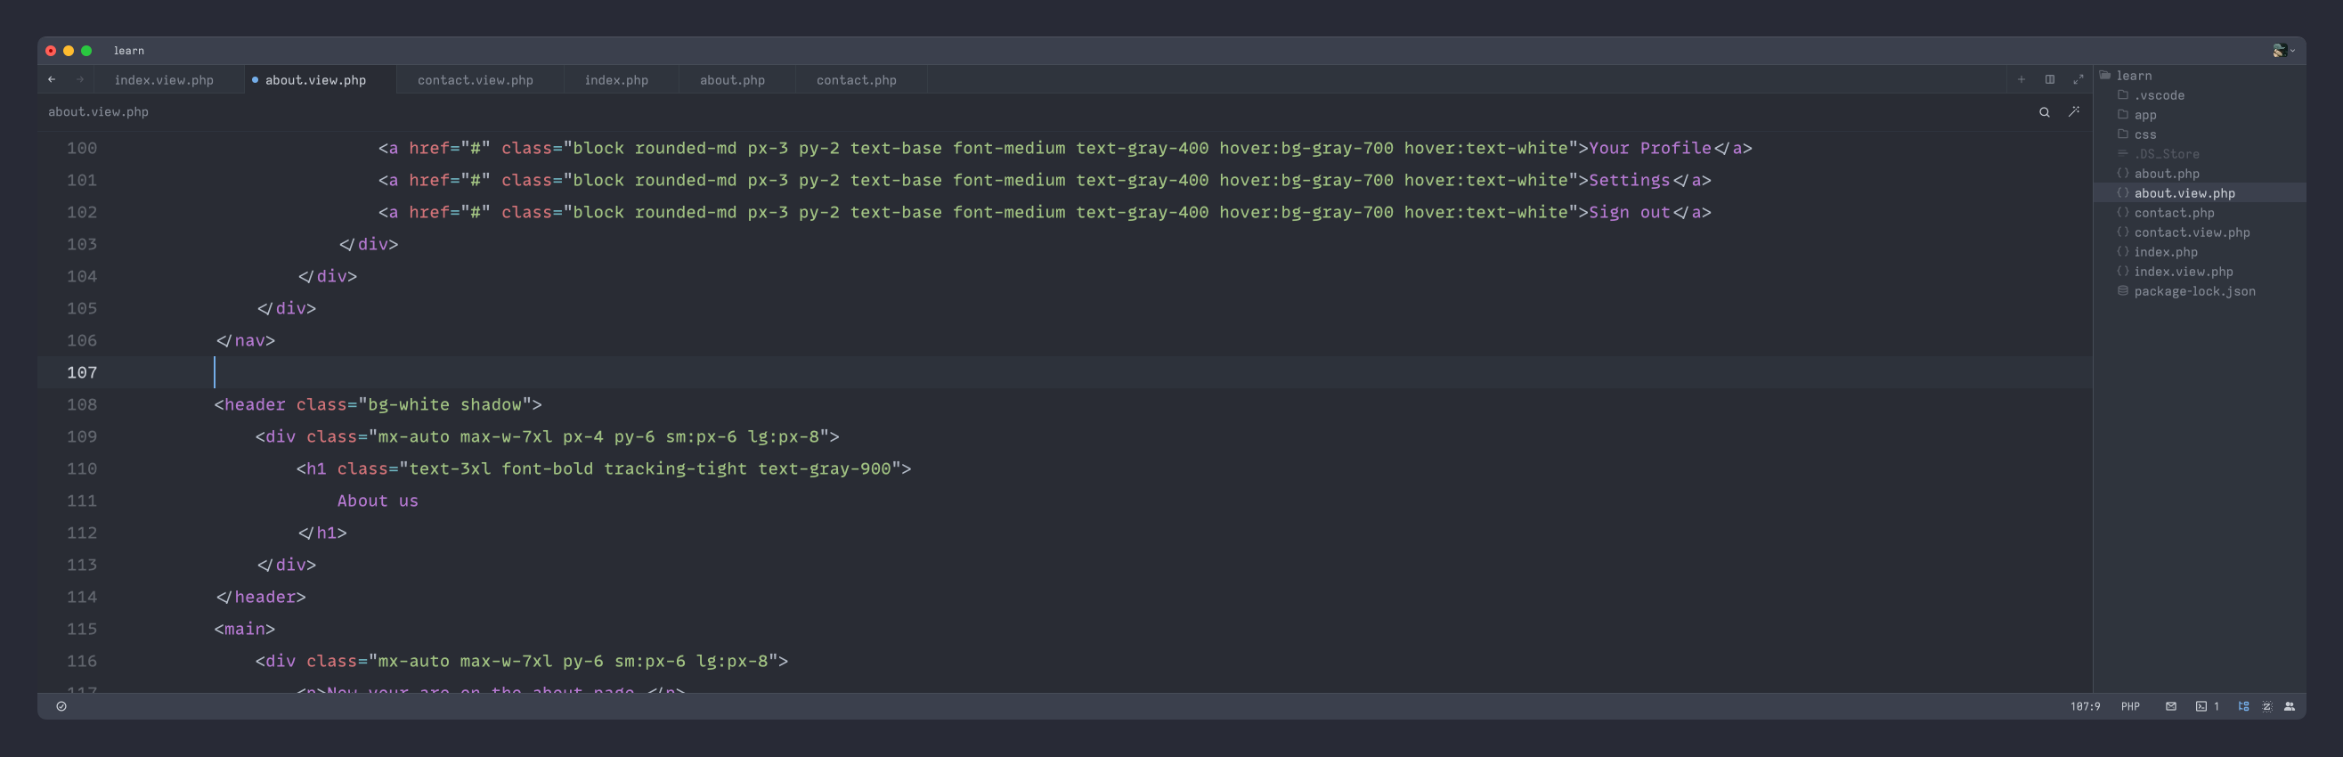2343x757 pixels.
Task: Open the feedback mail icon in status bar
Action: click(x=2170, y=706)
